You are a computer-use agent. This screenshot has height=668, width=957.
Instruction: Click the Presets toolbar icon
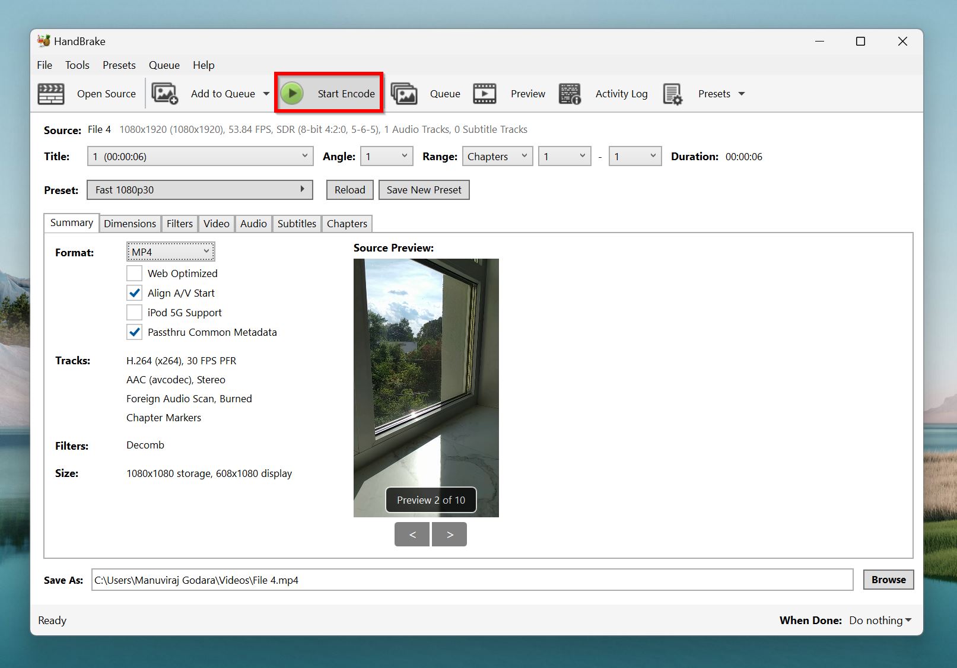672,93
